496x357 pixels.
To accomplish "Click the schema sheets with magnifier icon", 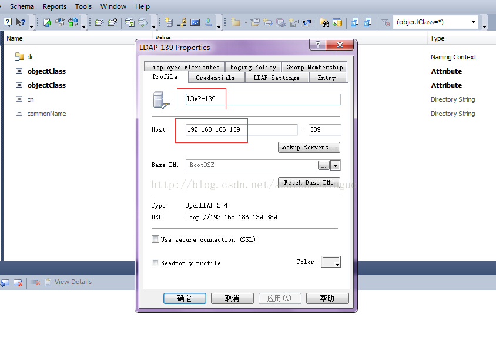I will click(x=143, y=22).
